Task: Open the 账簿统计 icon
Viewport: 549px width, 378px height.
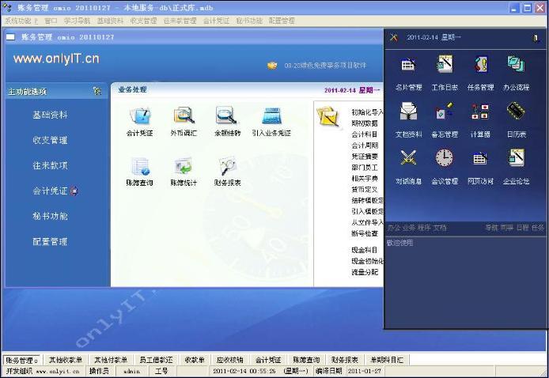Action: pyautogui.click(x=184, y=166)
